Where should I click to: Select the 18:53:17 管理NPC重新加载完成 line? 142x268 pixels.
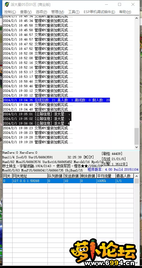38,77
